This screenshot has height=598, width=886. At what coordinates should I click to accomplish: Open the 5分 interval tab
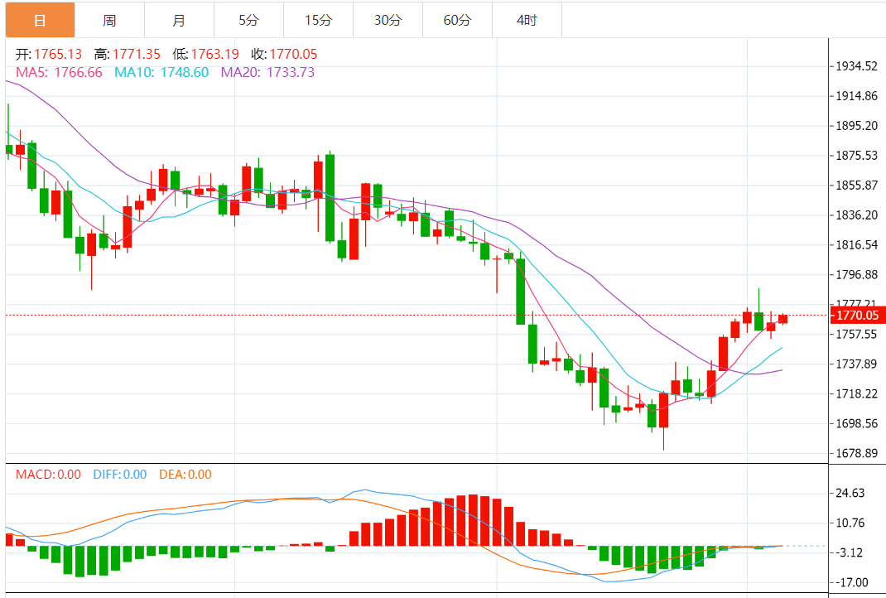[248, 21]
